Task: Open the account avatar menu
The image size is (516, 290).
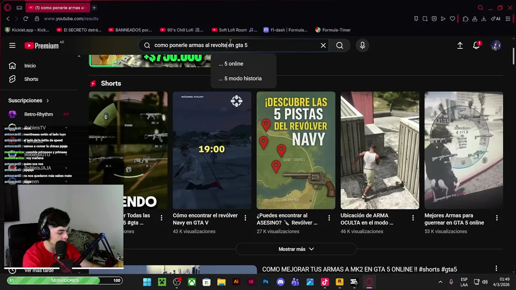Action: tap(495, 46)
